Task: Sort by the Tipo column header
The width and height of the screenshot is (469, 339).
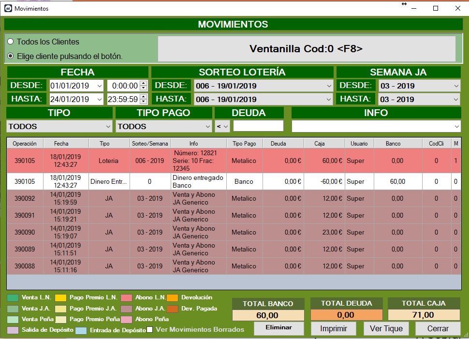Action: 109,144
